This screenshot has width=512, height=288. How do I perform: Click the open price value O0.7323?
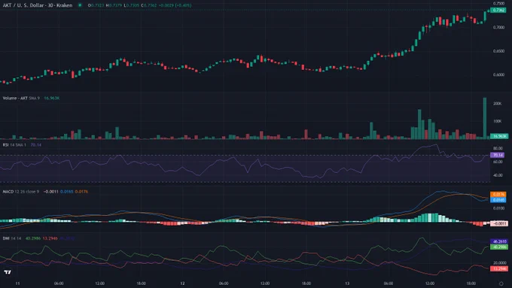[x=96, y=5]
